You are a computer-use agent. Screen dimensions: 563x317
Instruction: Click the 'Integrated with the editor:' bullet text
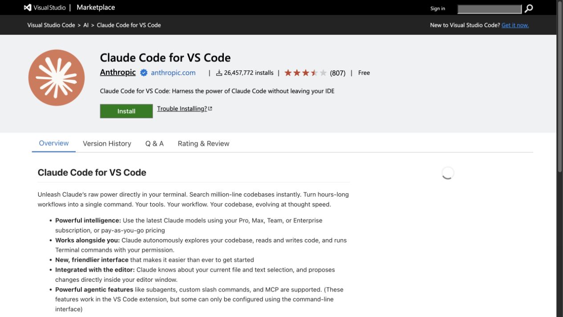pos(95,270)
